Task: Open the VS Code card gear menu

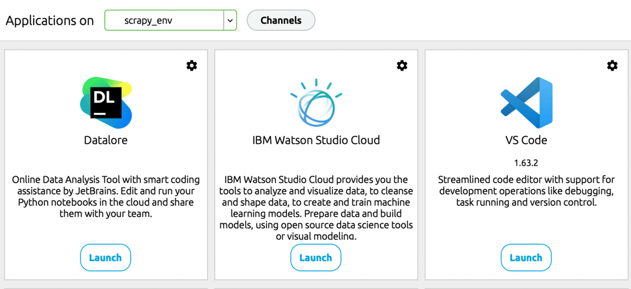Action: click(x=612, y=65)
